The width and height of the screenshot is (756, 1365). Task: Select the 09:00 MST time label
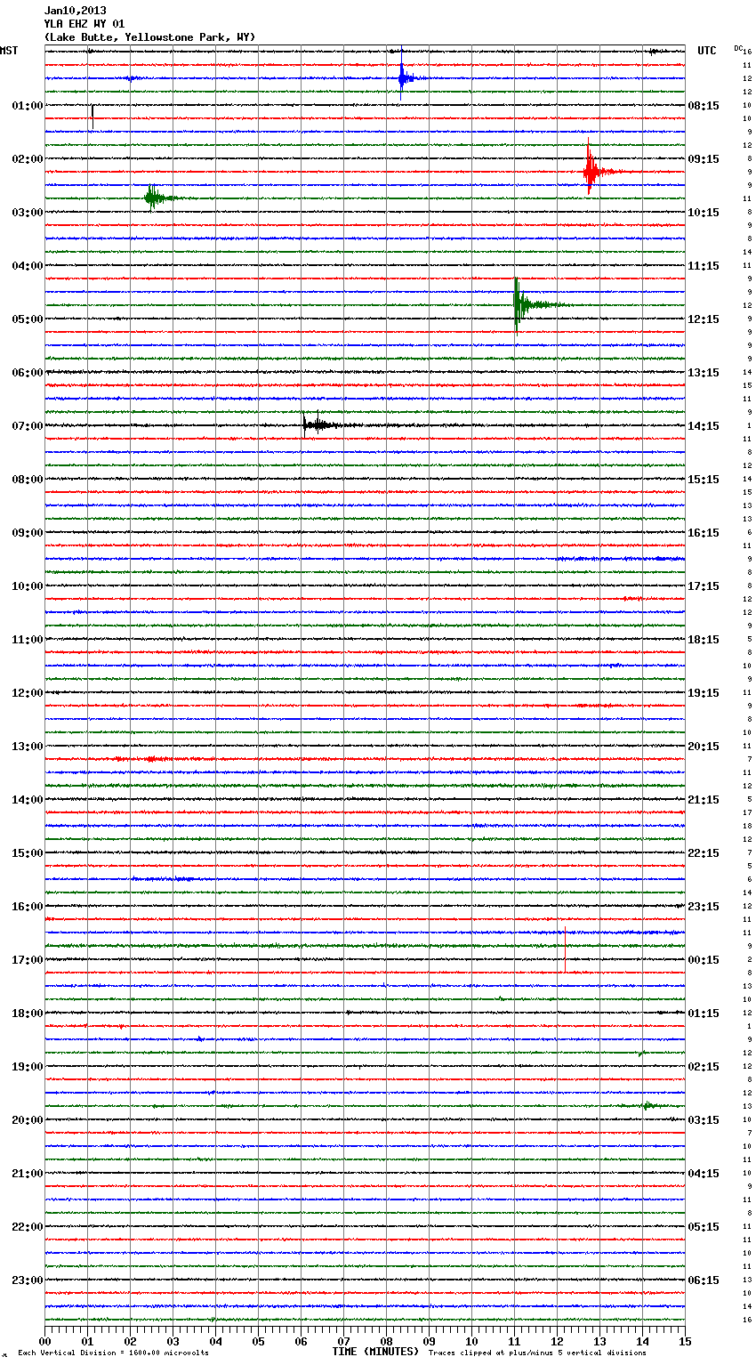point(28,533)
